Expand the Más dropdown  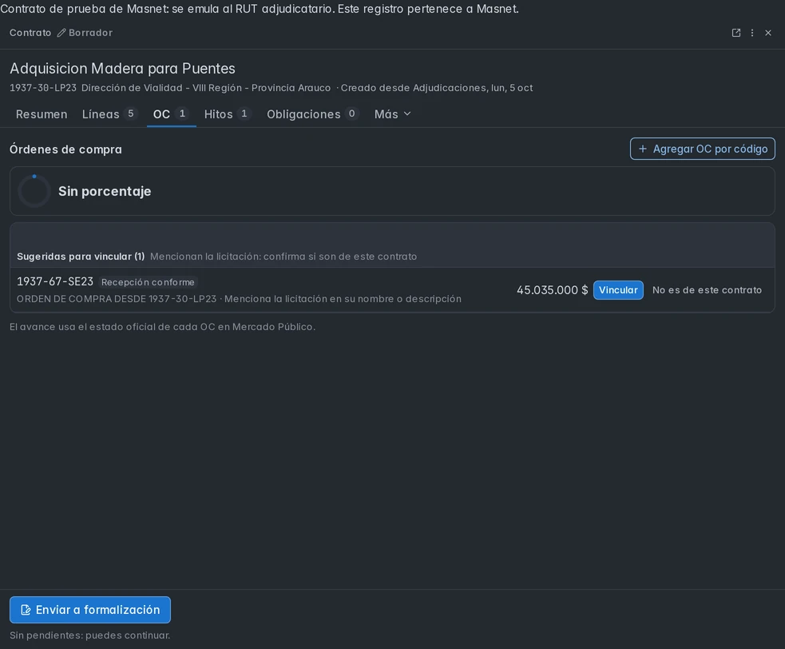(x=393, y=114)
